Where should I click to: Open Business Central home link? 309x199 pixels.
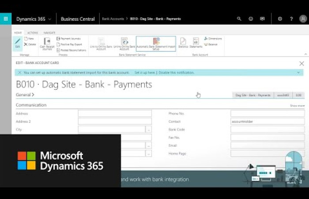pyautogui.click(x=78, y=19)
